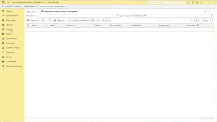Open Справочники section in sidebar
217x122 pixels.
coord(11,61)
